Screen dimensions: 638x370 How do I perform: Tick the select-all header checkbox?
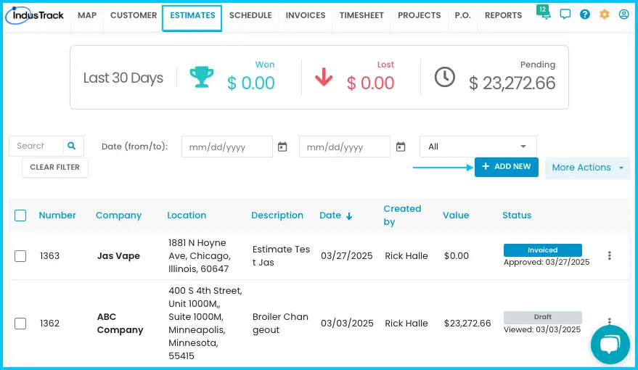pos(20,215)
